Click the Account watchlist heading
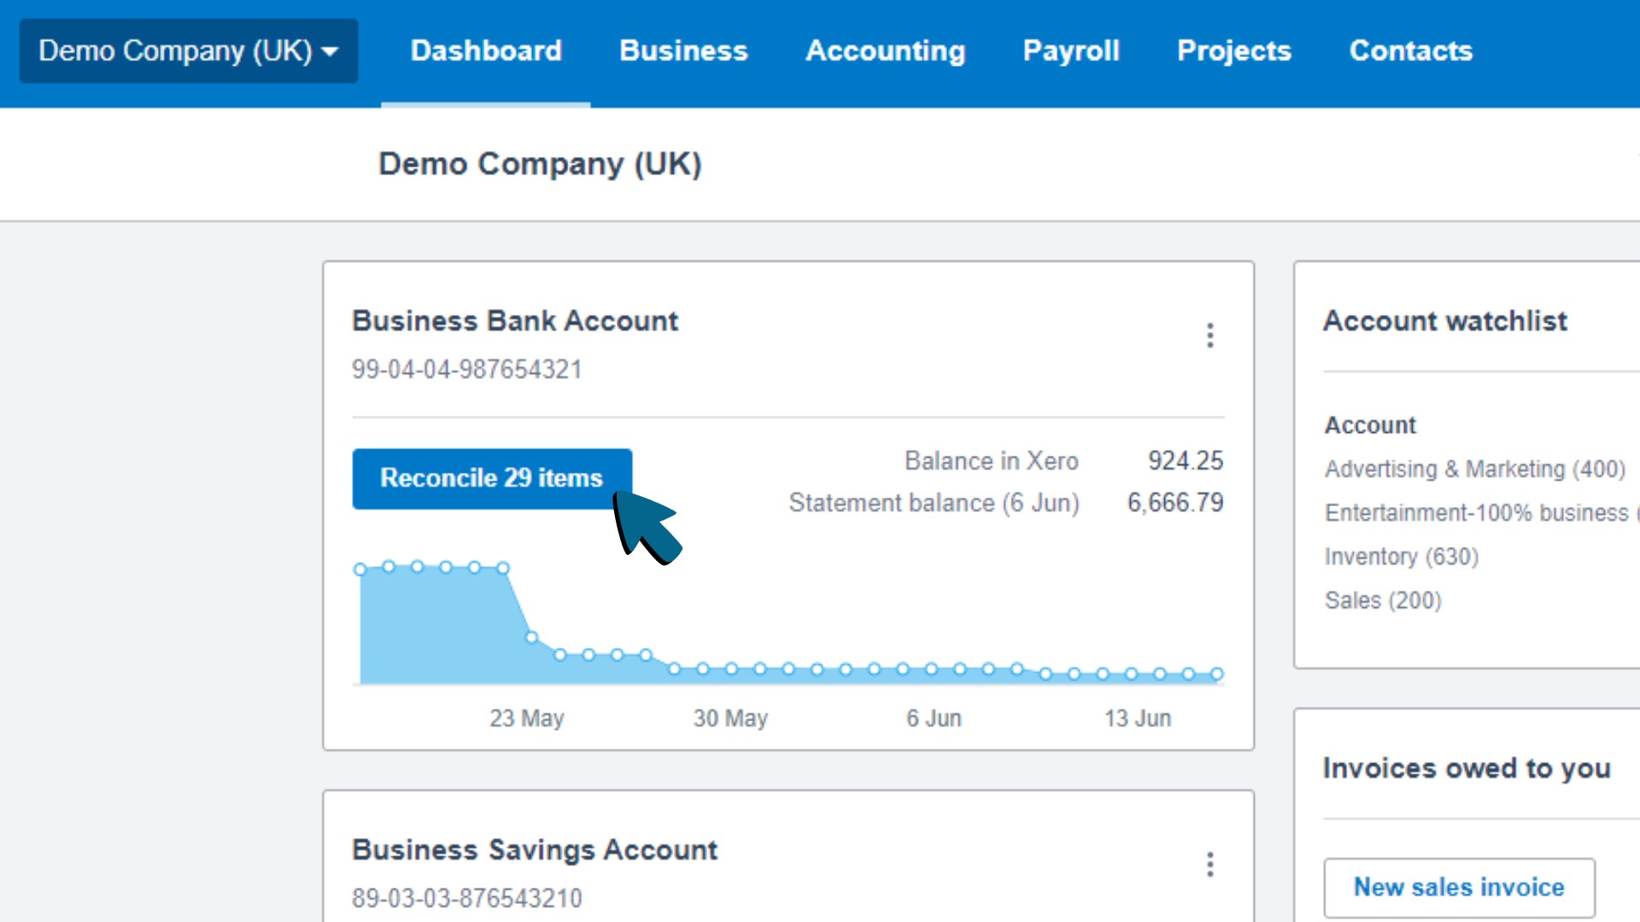Screen dimensions: 1640x922 tap(1445, 321)
